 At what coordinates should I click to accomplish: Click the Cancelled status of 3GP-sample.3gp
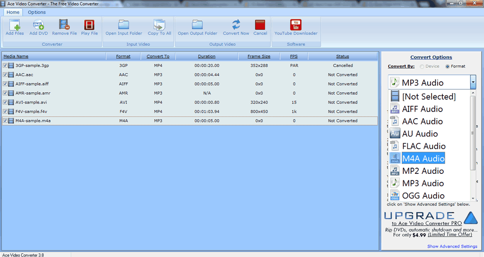pyautogui.click(x=343, y=66)
